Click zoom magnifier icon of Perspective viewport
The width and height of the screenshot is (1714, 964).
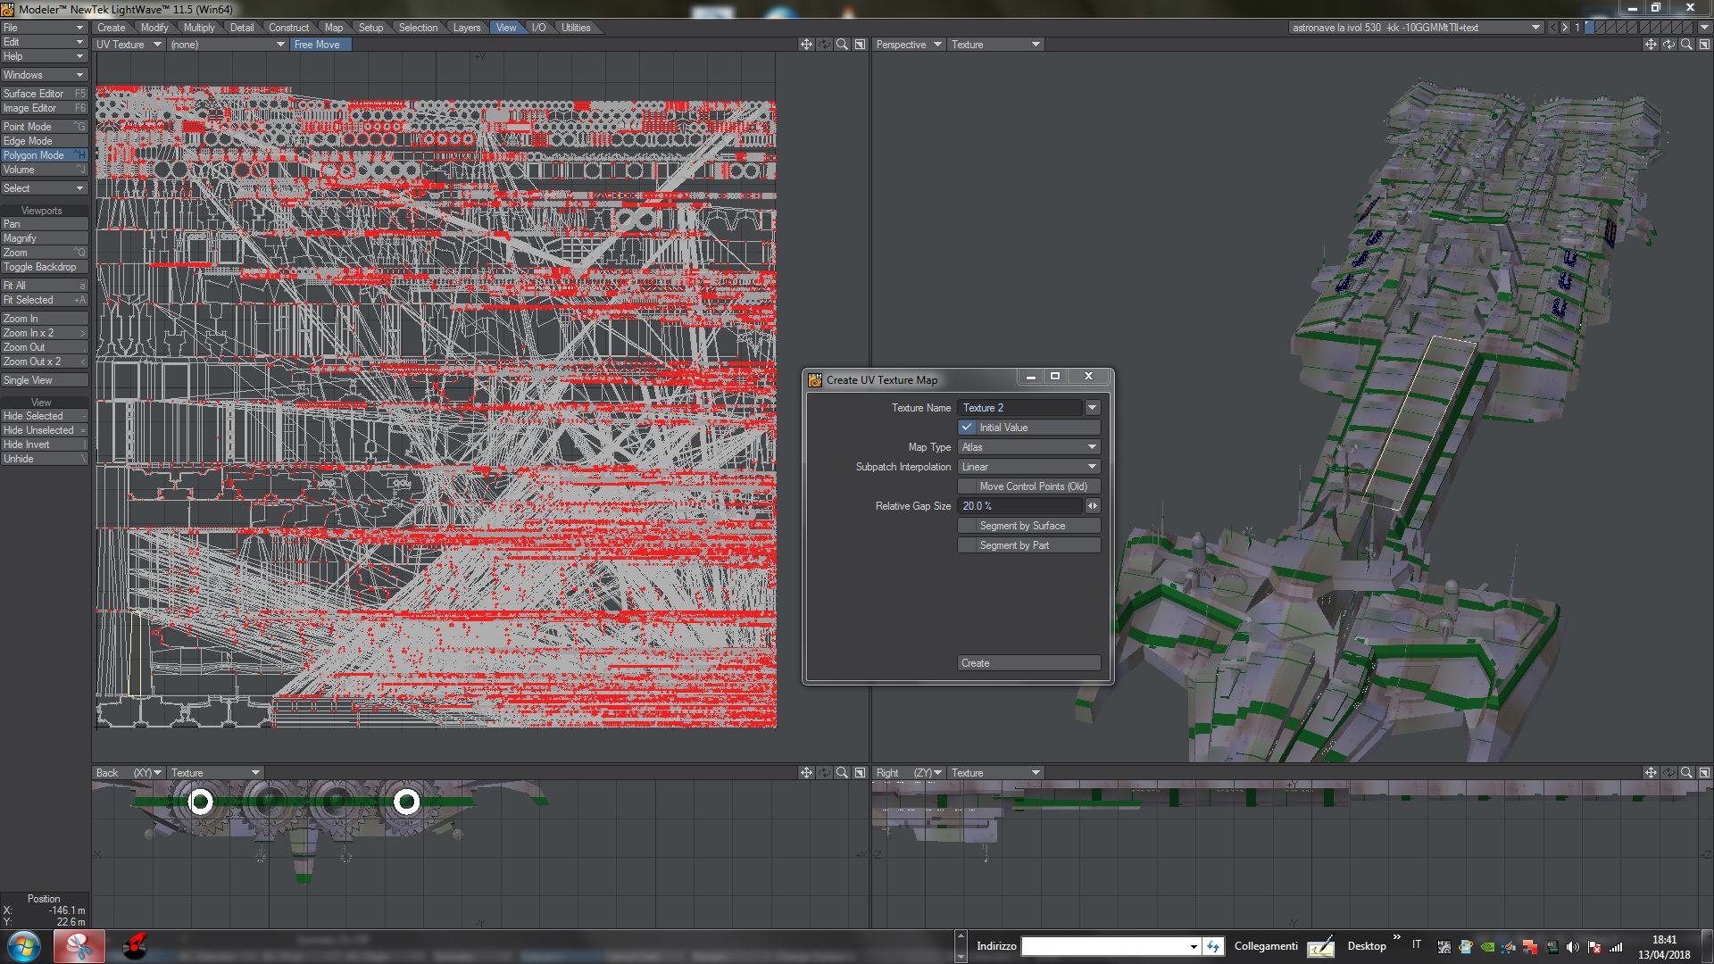tap(1686, 45)
